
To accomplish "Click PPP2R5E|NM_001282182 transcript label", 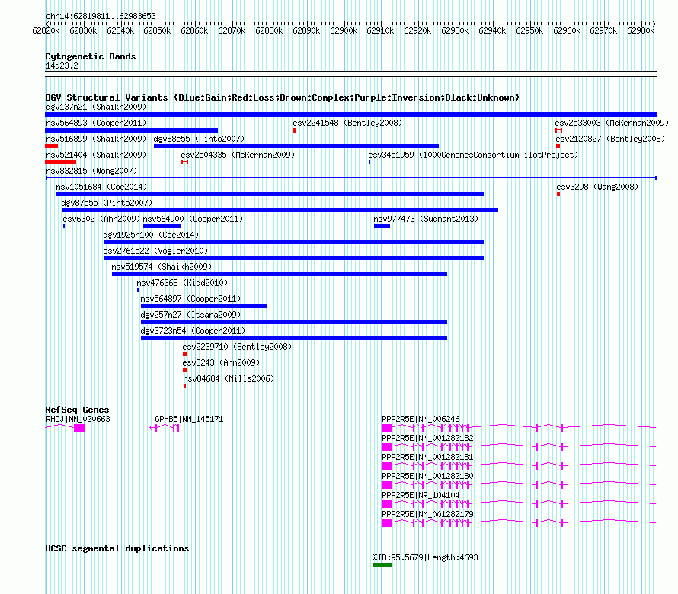I will 427,438.
